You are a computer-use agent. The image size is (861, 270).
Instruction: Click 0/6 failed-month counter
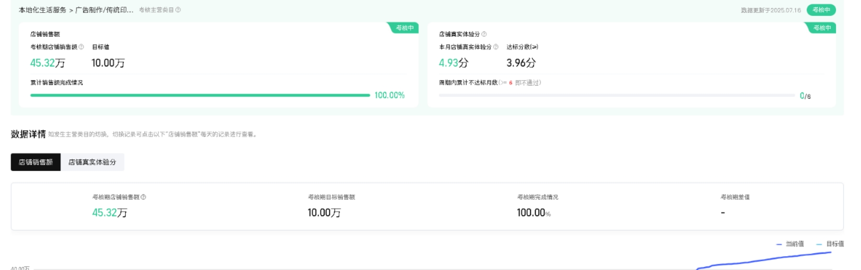805,96
